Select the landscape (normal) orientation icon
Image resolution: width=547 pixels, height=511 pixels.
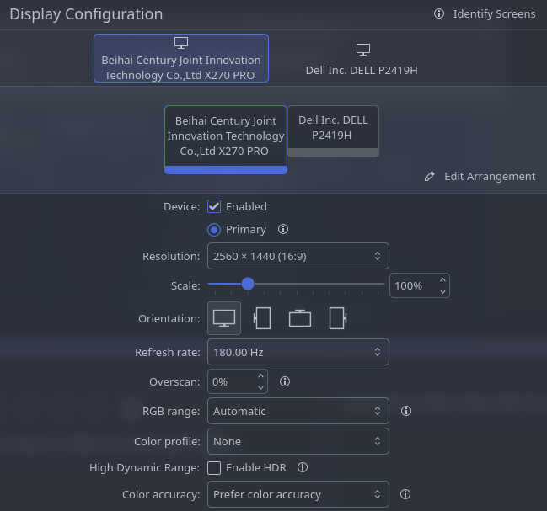[x=224, y=318]
